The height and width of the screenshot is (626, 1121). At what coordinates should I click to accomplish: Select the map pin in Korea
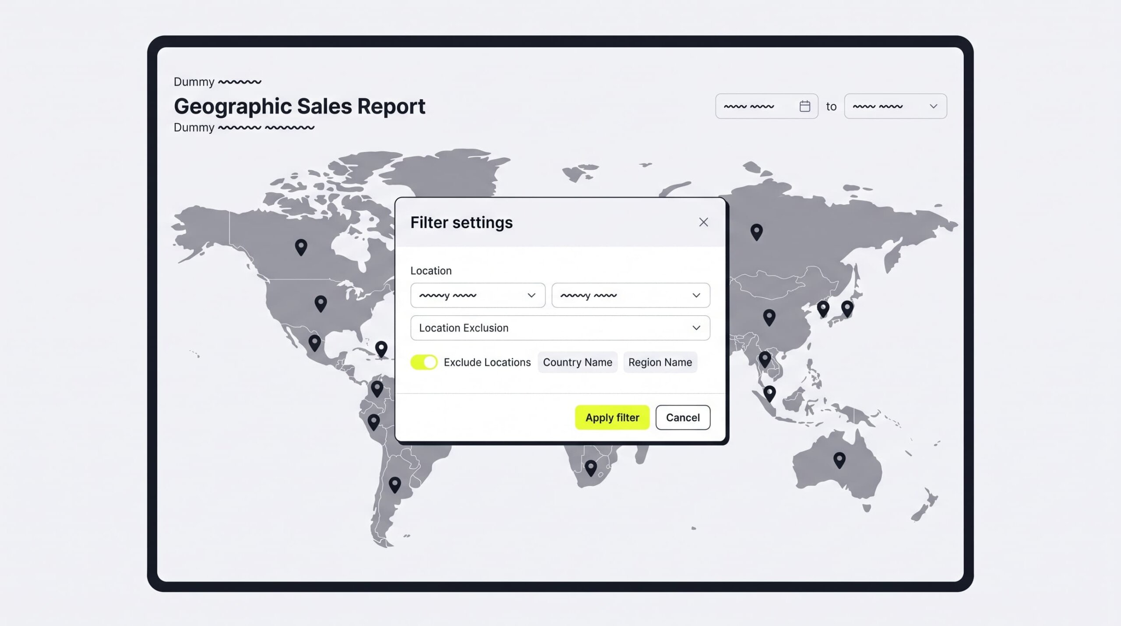click(823, 309)
